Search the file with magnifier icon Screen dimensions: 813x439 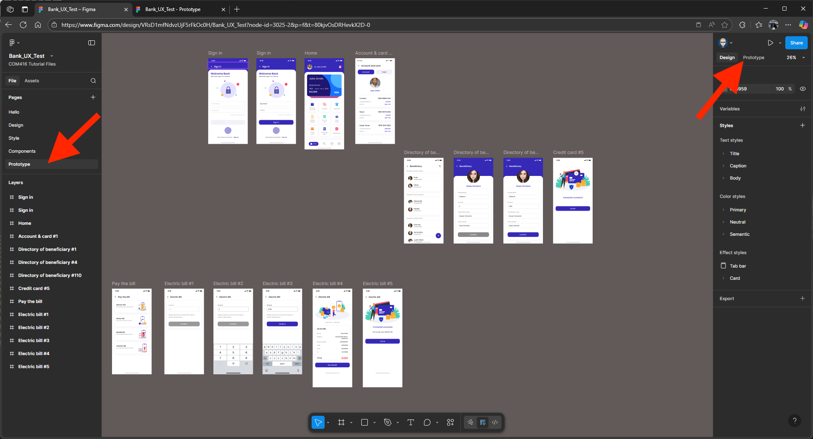point(93,81)
